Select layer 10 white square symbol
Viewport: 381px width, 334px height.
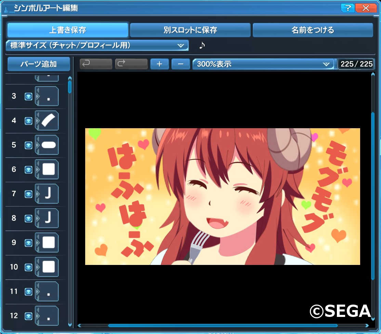[47, 267]
